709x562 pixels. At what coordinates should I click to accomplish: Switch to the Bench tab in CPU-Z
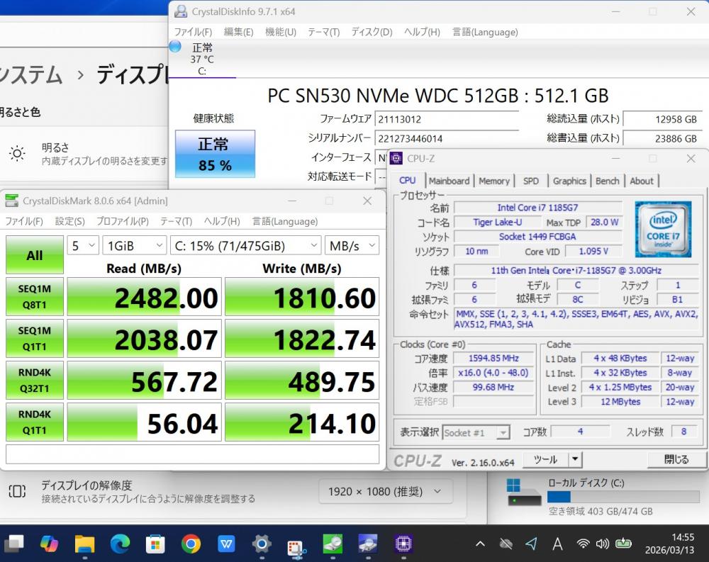coord(608,181)
